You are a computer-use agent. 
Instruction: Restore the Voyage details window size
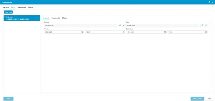point(209,2)
